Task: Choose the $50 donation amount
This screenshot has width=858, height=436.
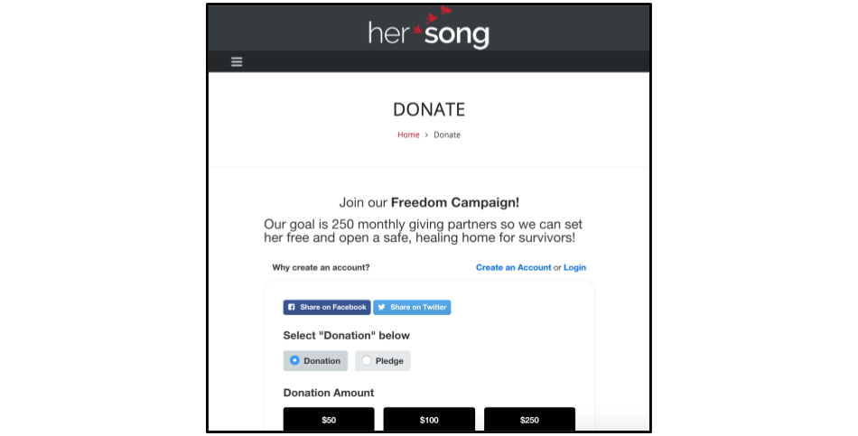Action: (329, 419)
